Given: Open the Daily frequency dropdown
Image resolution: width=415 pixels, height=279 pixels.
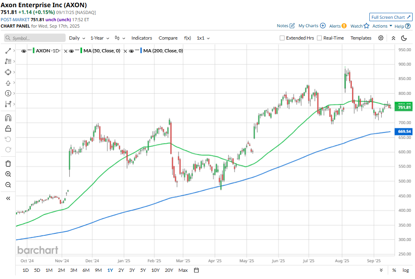Looking at the screenshot, I should tap(77, 38).
